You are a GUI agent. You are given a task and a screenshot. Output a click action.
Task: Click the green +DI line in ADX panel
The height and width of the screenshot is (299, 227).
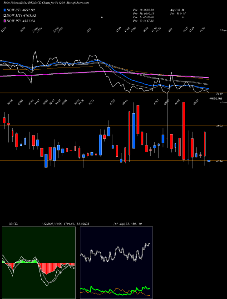tap(115, 291)
